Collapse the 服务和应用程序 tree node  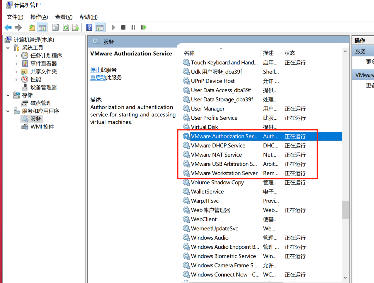pos(8,111)
